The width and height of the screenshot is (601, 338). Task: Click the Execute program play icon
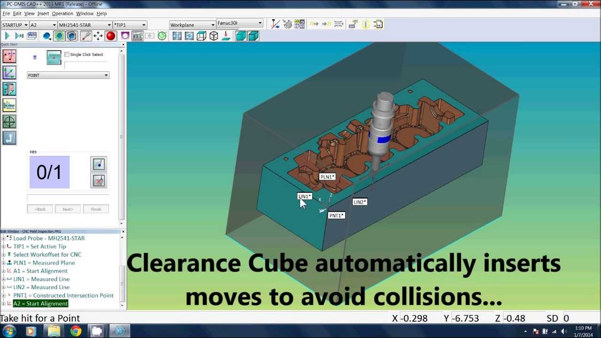pos(7,36)
